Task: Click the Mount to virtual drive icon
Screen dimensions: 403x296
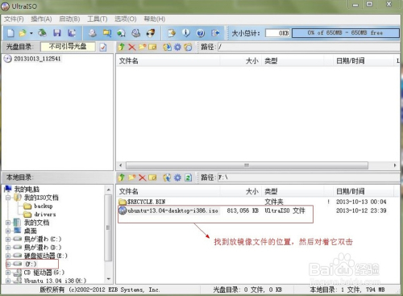Action: (x=122, y=33)
